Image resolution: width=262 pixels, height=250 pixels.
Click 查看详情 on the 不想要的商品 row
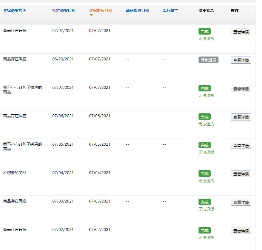click(241, 174)
